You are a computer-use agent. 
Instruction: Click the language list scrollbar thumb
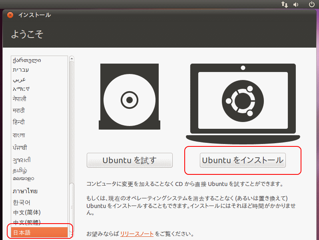[72, 208]
